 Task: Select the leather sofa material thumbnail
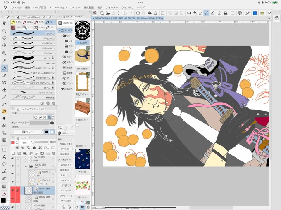pyautogui.click(x=82, y=108)
